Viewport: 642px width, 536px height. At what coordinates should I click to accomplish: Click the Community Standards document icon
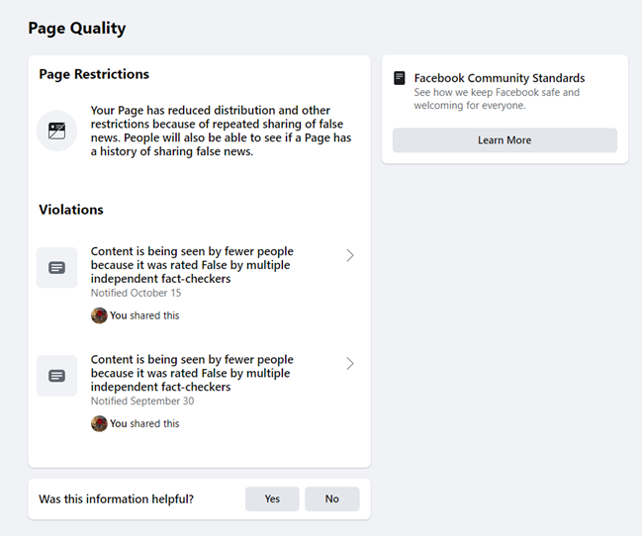pos(400,78)
